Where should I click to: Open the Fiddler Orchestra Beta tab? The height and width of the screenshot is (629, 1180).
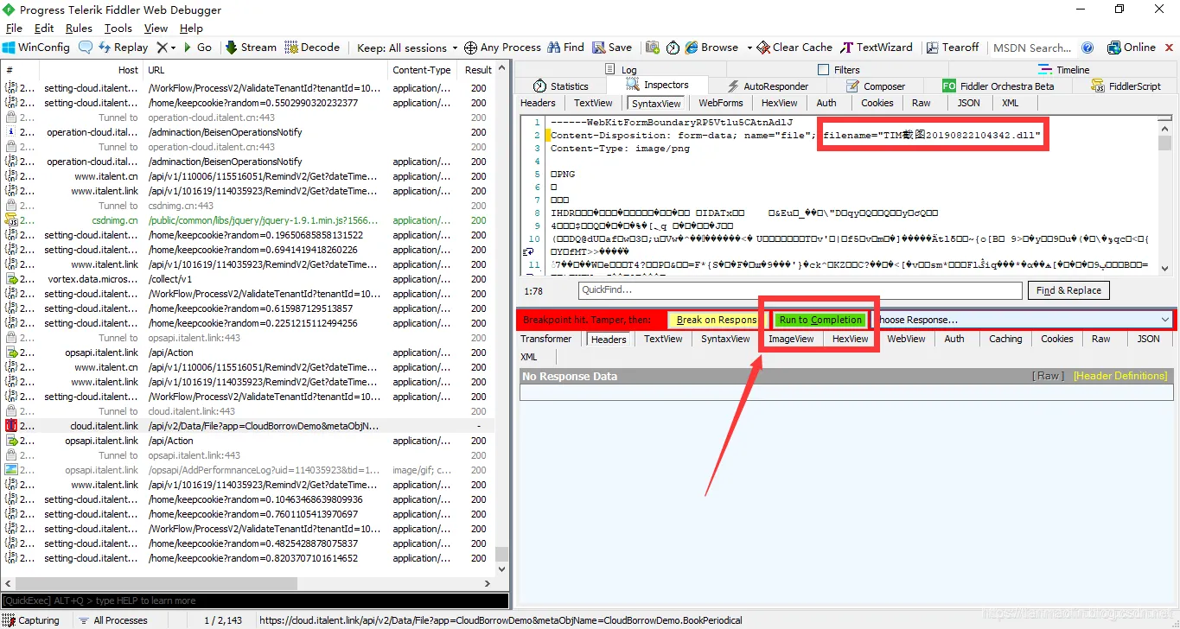coord(998,86)
